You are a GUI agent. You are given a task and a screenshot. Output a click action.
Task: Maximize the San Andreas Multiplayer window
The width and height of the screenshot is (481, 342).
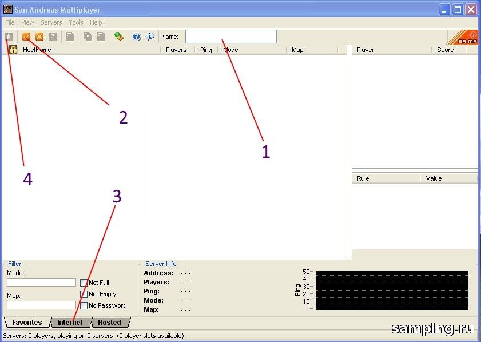[458, 10]
